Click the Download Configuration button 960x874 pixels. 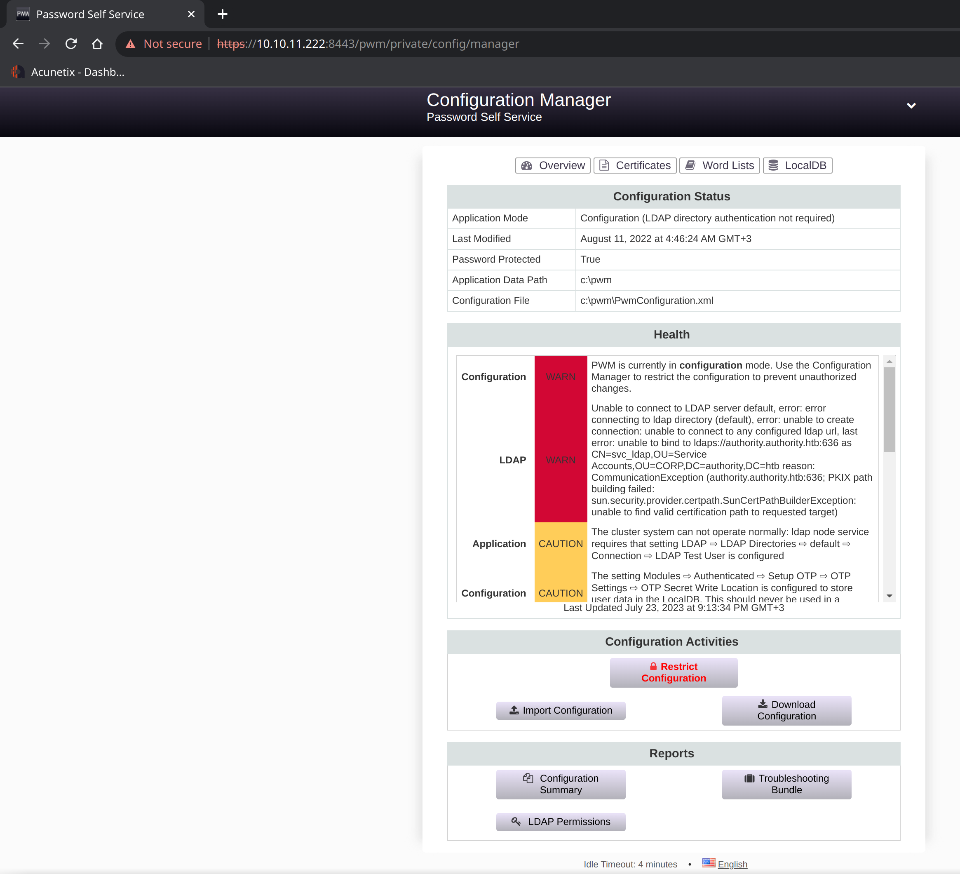786,710
